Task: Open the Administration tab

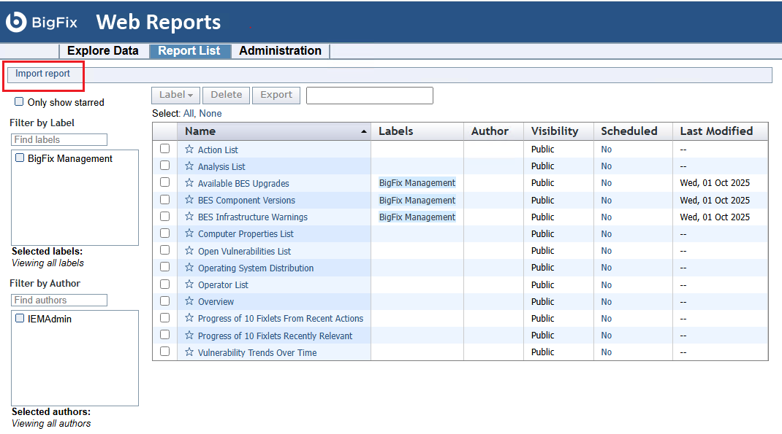Action: 280,51
